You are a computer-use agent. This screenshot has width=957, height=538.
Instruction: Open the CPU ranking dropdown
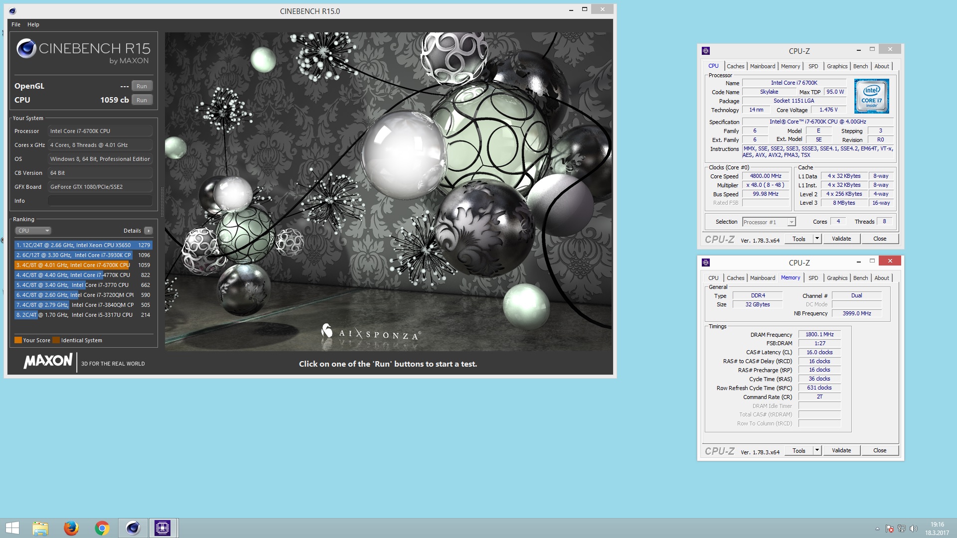(x=33, y=231)
